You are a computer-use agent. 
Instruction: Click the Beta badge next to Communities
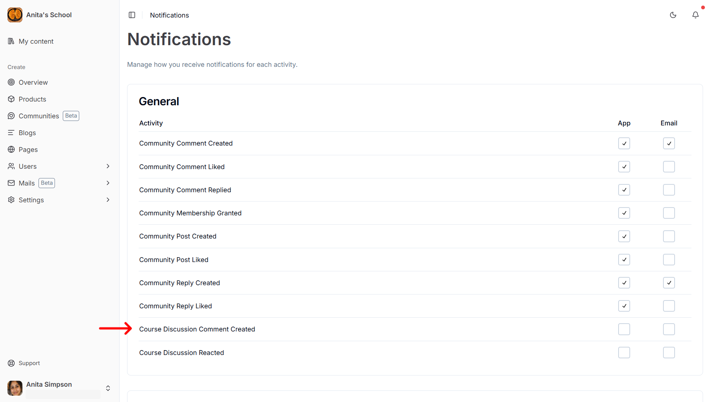coord(71,116)
